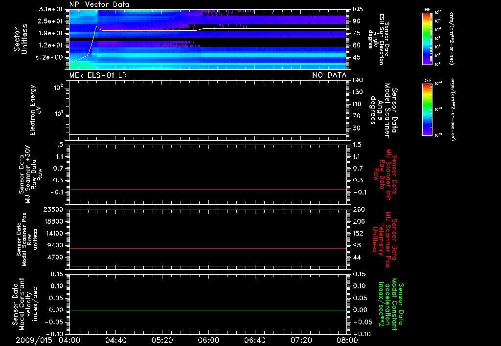The height and width of the screenshot is (346, 501).
Task: Click the white Sun elevation peak in spectrogram
Action: (x=97, y=26)
